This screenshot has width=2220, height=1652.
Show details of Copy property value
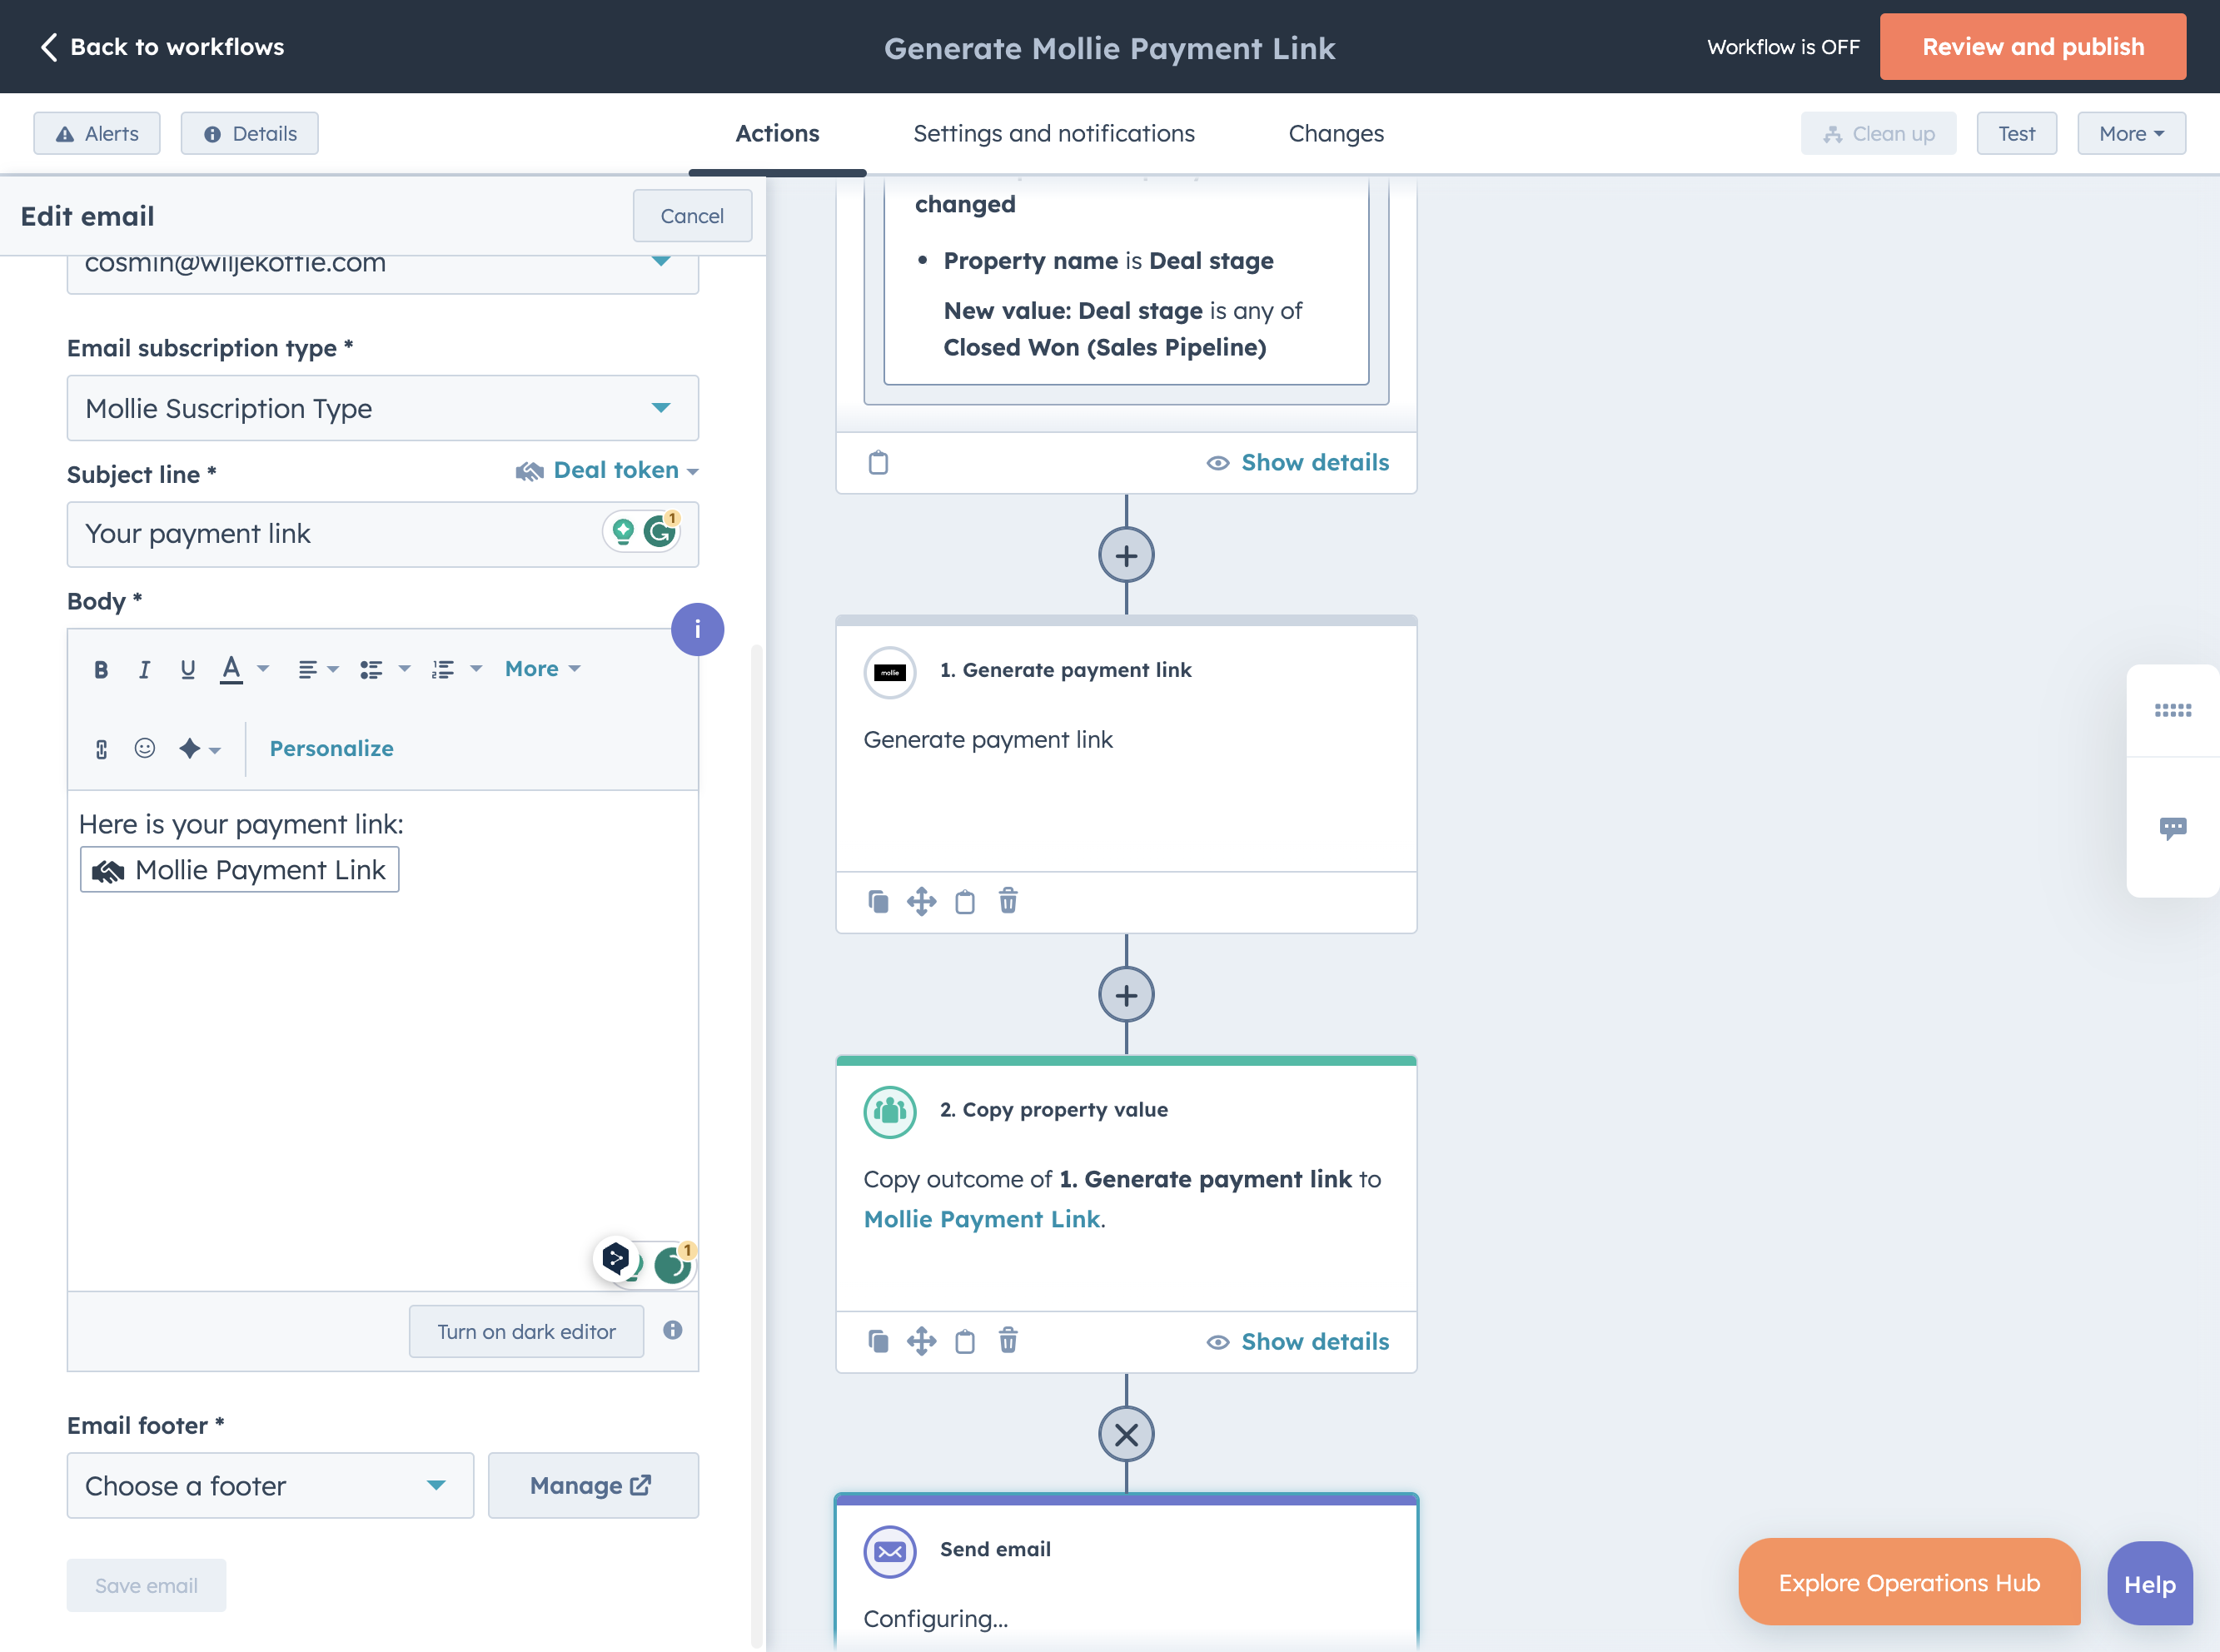(1298, 1342)
